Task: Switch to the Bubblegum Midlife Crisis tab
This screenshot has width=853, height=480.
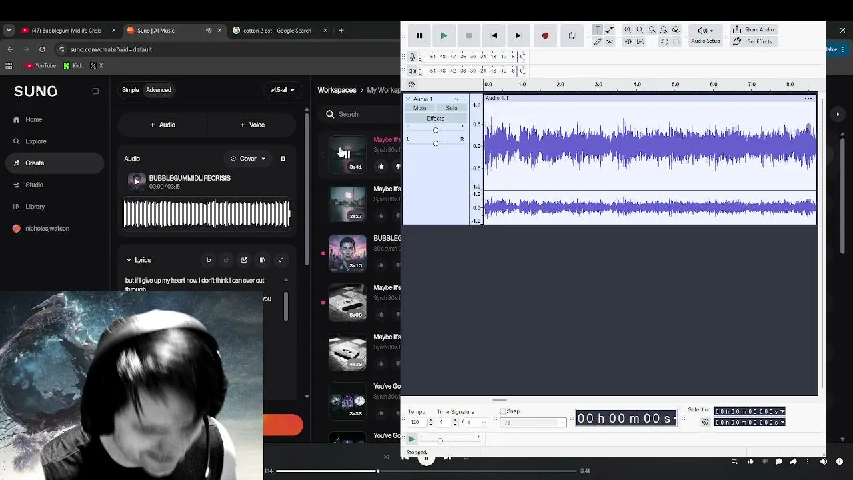Action: tap(68, 30)
